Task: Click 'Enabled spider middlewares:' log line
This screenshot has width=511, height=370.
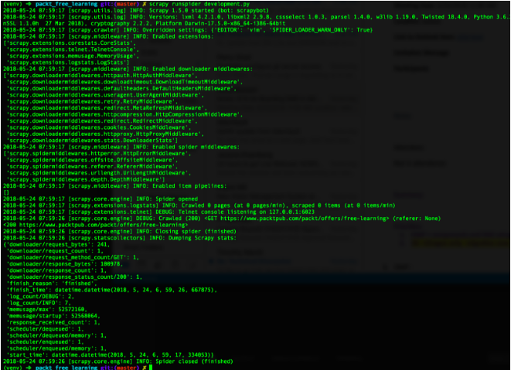Action: [196, 148]
